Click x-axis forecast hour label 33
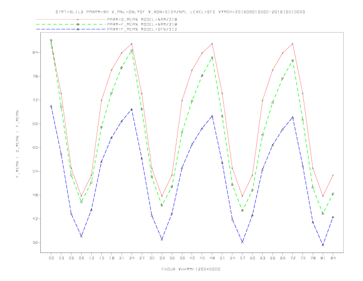The image size is (363, 281). pyautogui.click(x=162, y=258)
